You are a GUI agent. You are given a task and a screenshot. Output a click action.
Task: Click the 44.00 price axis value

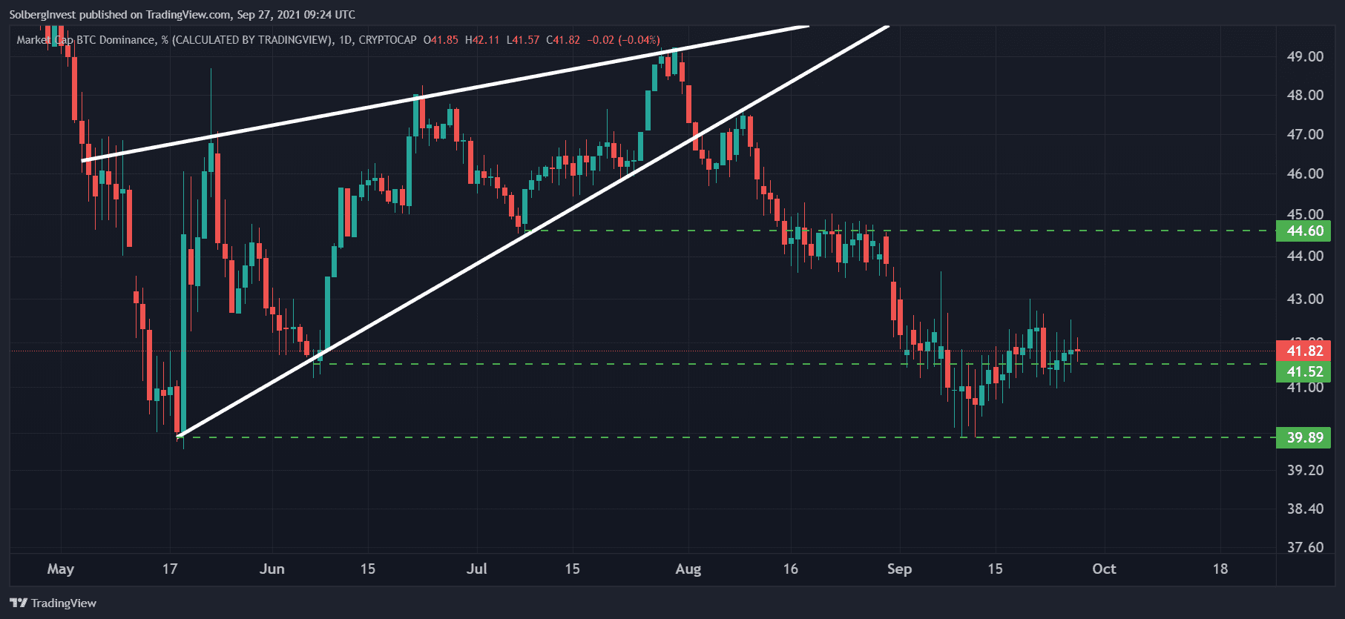click(x=1305, y=256)
